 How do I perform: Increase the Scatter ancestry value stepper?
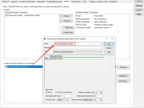point(101,99)
